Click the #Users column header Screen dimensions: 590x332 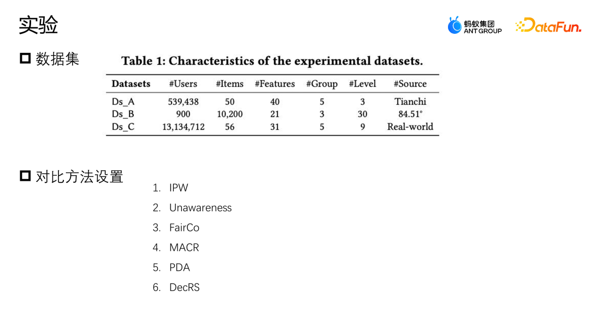[183, 84]
